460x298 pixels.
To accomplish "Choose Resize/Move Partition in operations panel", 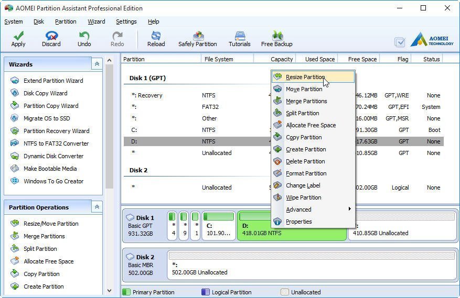I will pos(51,224).
